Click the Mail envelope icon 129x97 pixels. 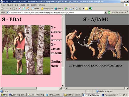[x=71, y=9]
